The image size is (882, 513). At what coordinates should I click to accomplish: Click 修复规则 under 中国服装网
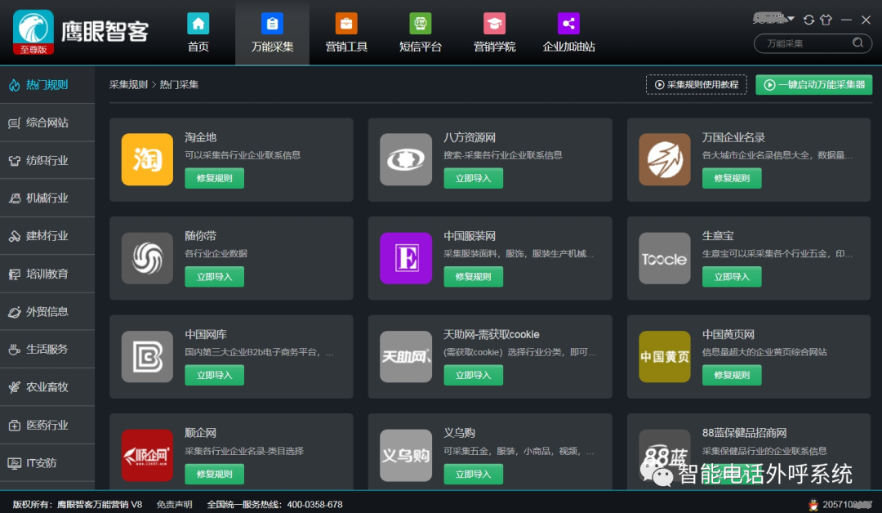click(x=473, y=277)
